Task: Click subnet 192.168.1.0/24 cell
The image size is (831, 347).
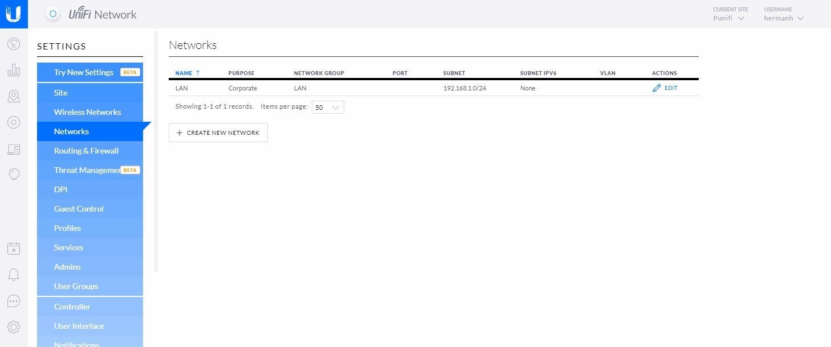Action: tap(465, 88)
